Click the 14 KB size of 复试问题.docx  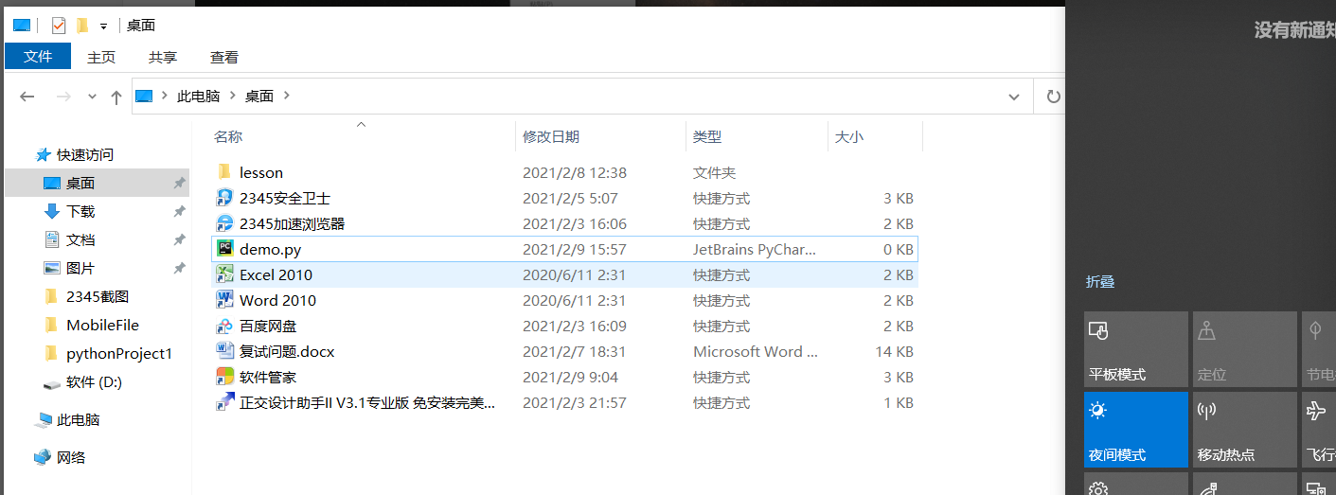pyautogui.click(x=894, y=351)
